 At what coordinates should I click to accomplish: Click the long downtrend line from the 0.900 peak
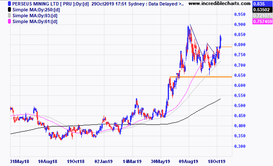pos(198,43)
